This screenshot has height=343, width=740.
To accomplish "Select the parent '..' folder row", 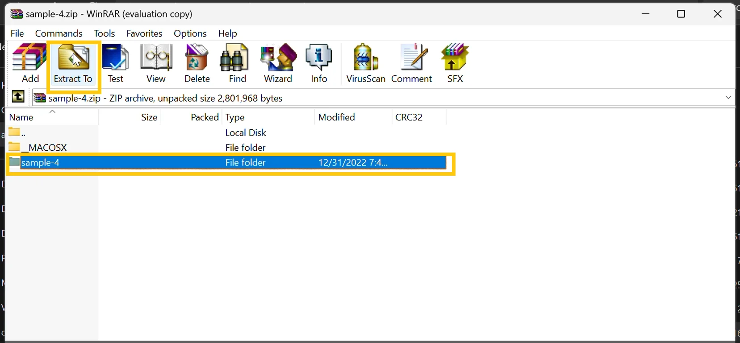I will [227, 132].
